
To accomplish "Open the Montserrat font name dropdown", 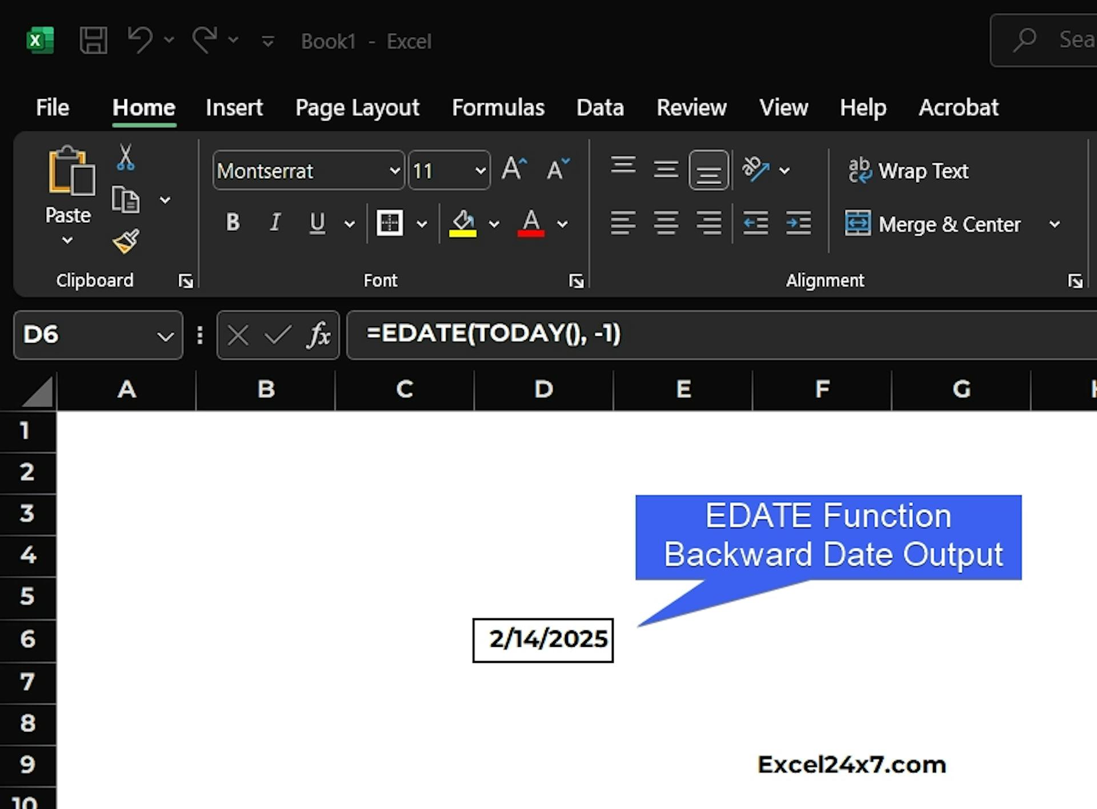I will pyautogui.click(x=394, y=171).
